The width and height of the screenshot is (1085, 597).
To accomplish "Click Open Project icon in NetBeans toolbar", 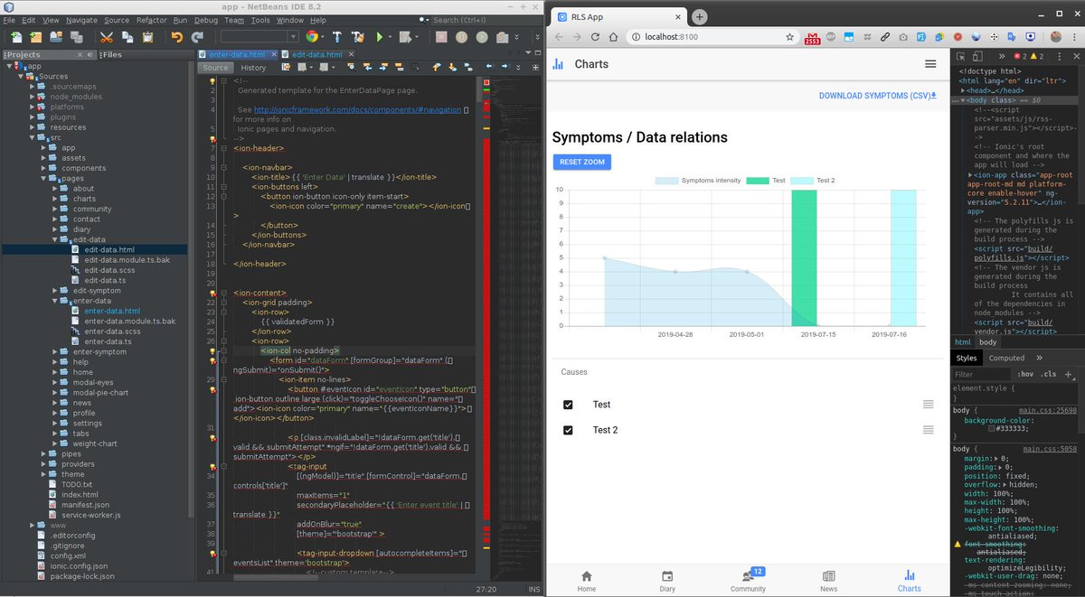I will (56, 36).
